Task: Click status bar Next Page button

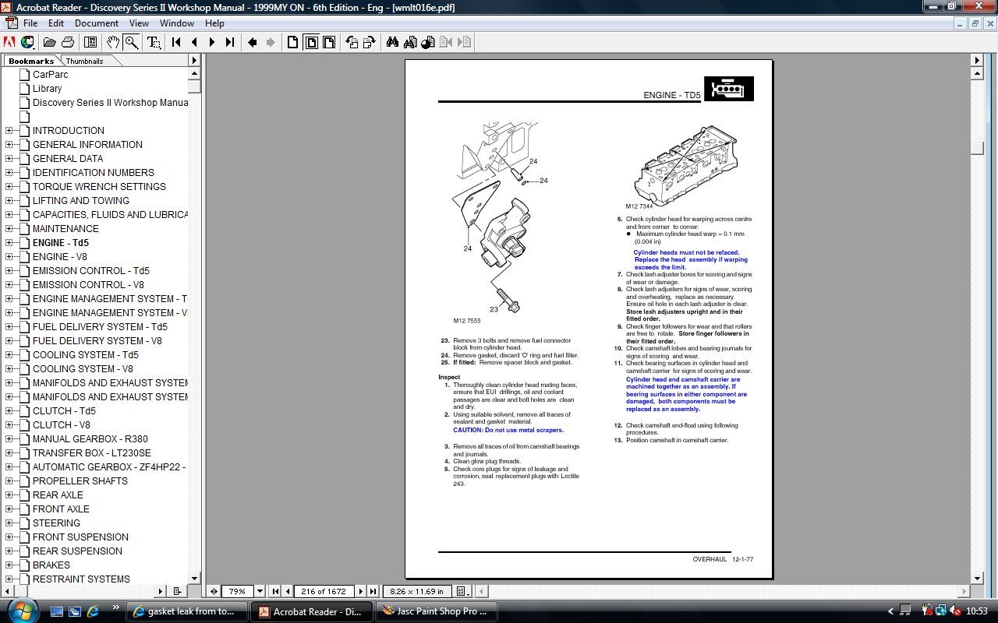Action: (361, 591)
